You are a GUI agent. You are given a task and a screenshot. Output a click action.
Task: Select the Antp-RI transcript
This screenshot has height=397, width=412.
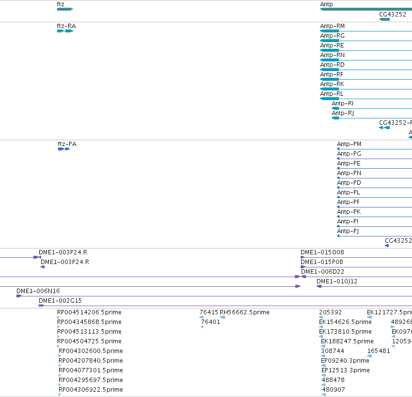coord(342,103)
